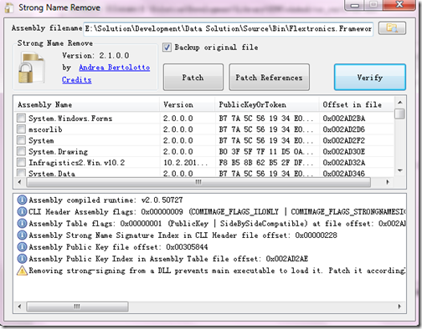
Task: Click assembly list horizontal scroll left arrow
Action: click(x=19, y=182)
